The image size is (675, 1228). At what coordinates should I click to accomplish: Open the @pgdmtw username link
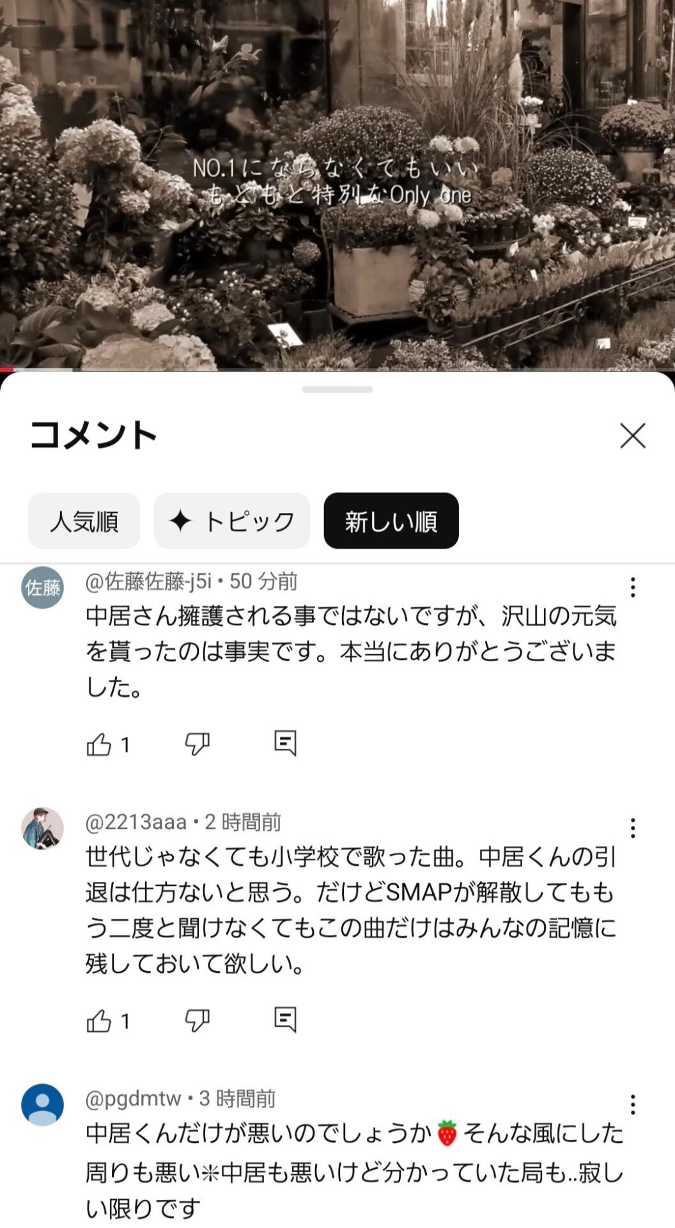[133, 1098]
